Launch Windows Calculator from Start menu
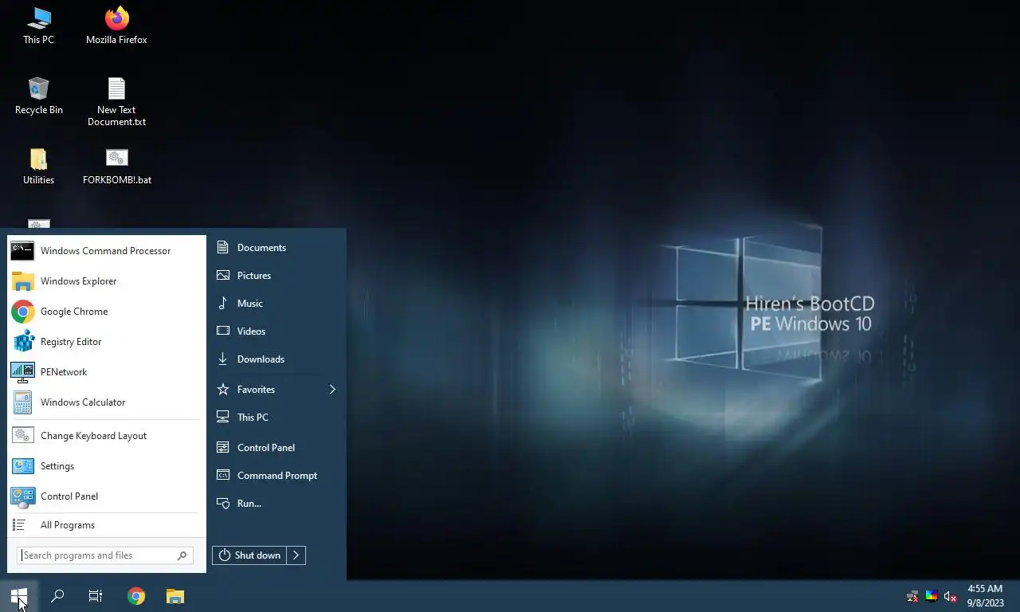This screenshot has width=1020, height=612. 106,402
